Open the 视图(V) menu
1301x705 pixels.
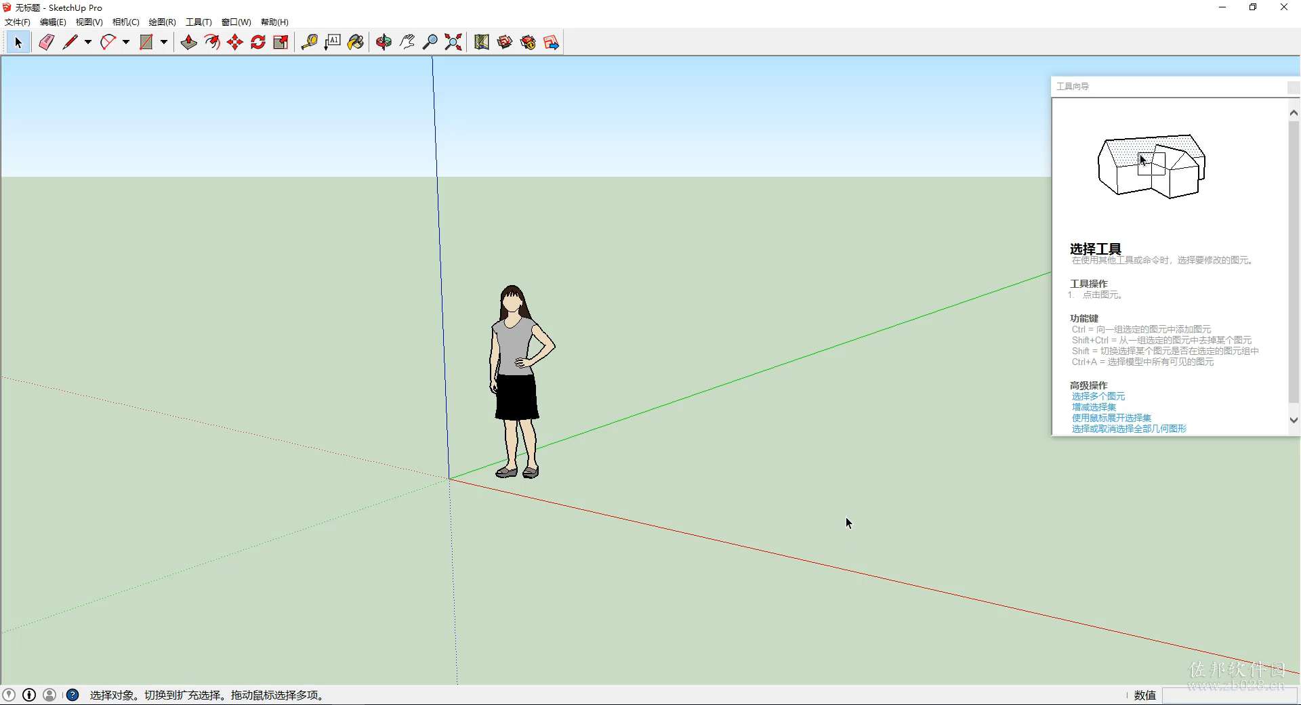point(89,22)
